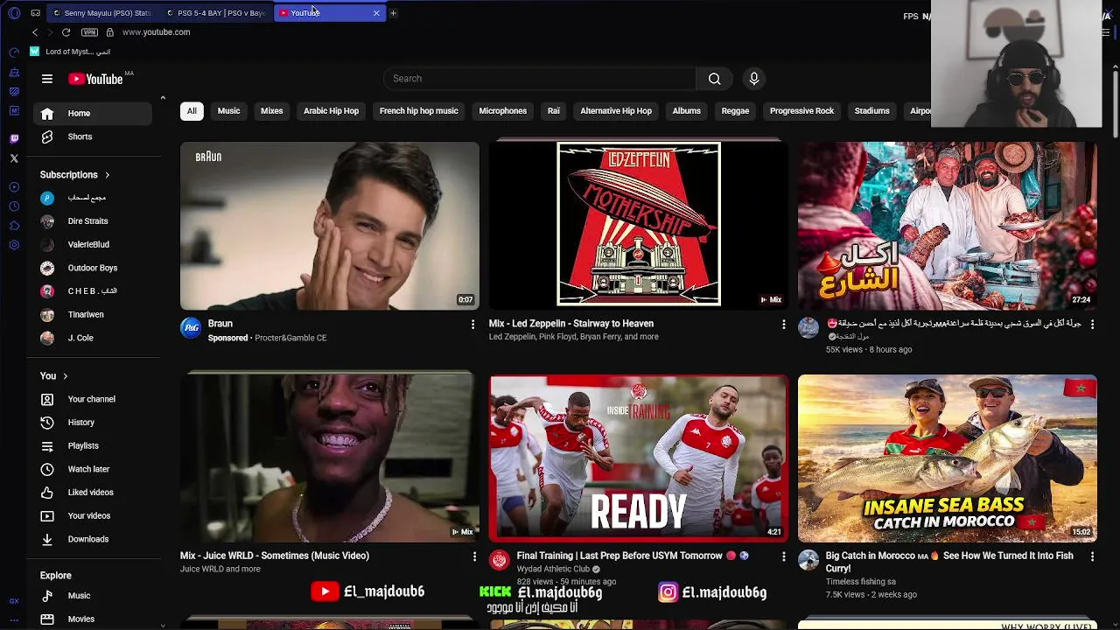Open a new tab with the plus button
The image size is (1120, 630).
point(393,13)
